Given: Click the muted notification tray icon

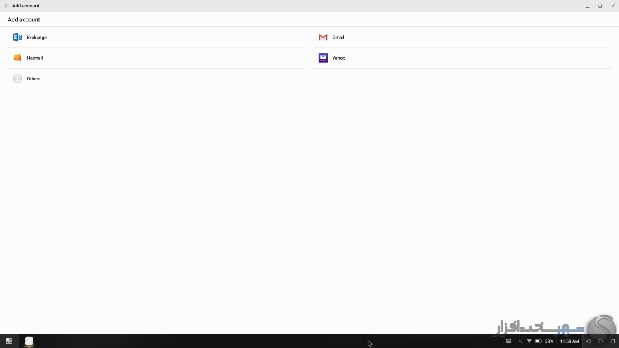Looking at the screenshot, I should click(520, 341).
